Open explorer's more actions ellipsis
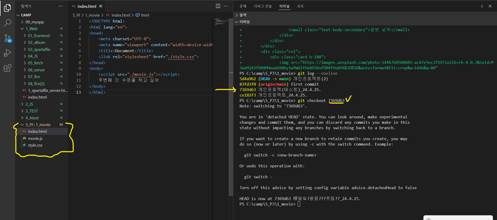The image size is (497, 220). coord(61,6)
